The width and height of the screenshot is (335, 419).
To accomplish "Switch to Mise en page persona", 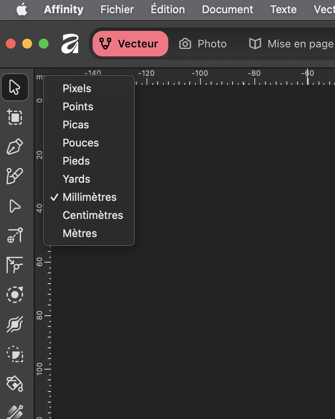I will (x=291, y=44).
